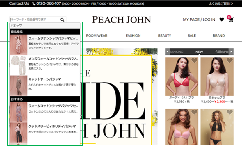Open the ヌーディ（R）ブラ product image
This screenshot has height=146, width=242.
point(182,76)
